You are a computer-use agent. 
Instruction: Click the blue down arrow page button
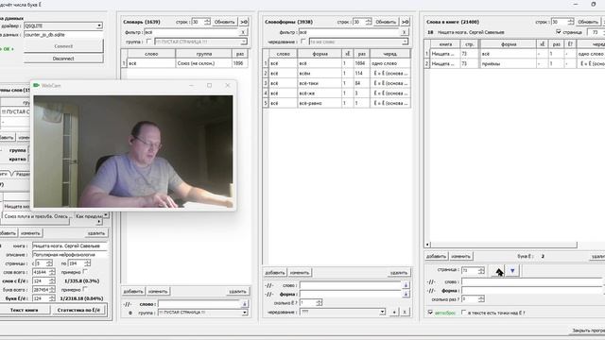(x=512, y=271)
